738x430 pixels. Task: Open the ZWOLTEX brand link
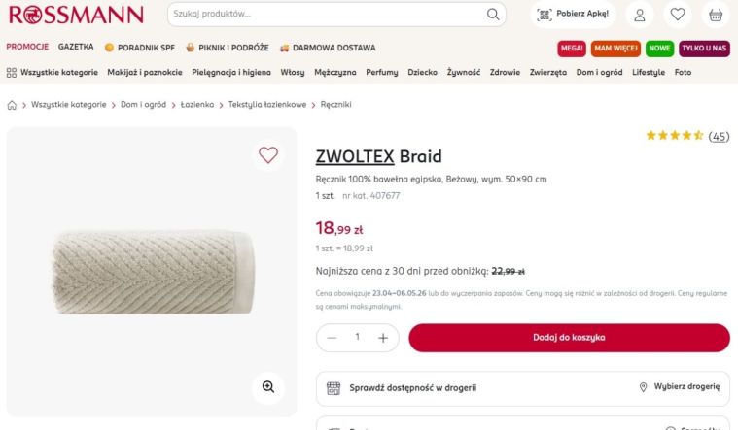354,156
